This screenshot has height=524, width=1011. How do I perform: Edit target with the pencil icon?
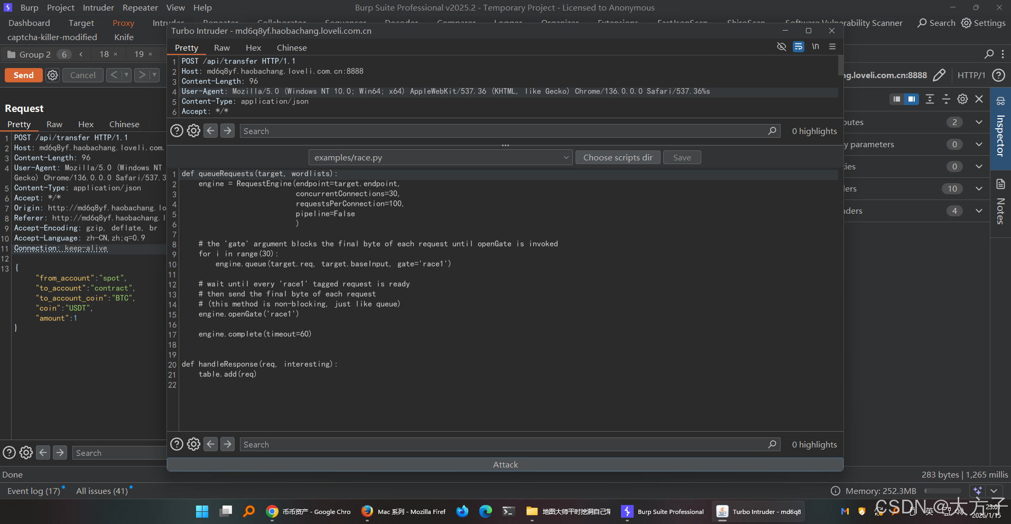pyautogui.click(x=939, y=75)
